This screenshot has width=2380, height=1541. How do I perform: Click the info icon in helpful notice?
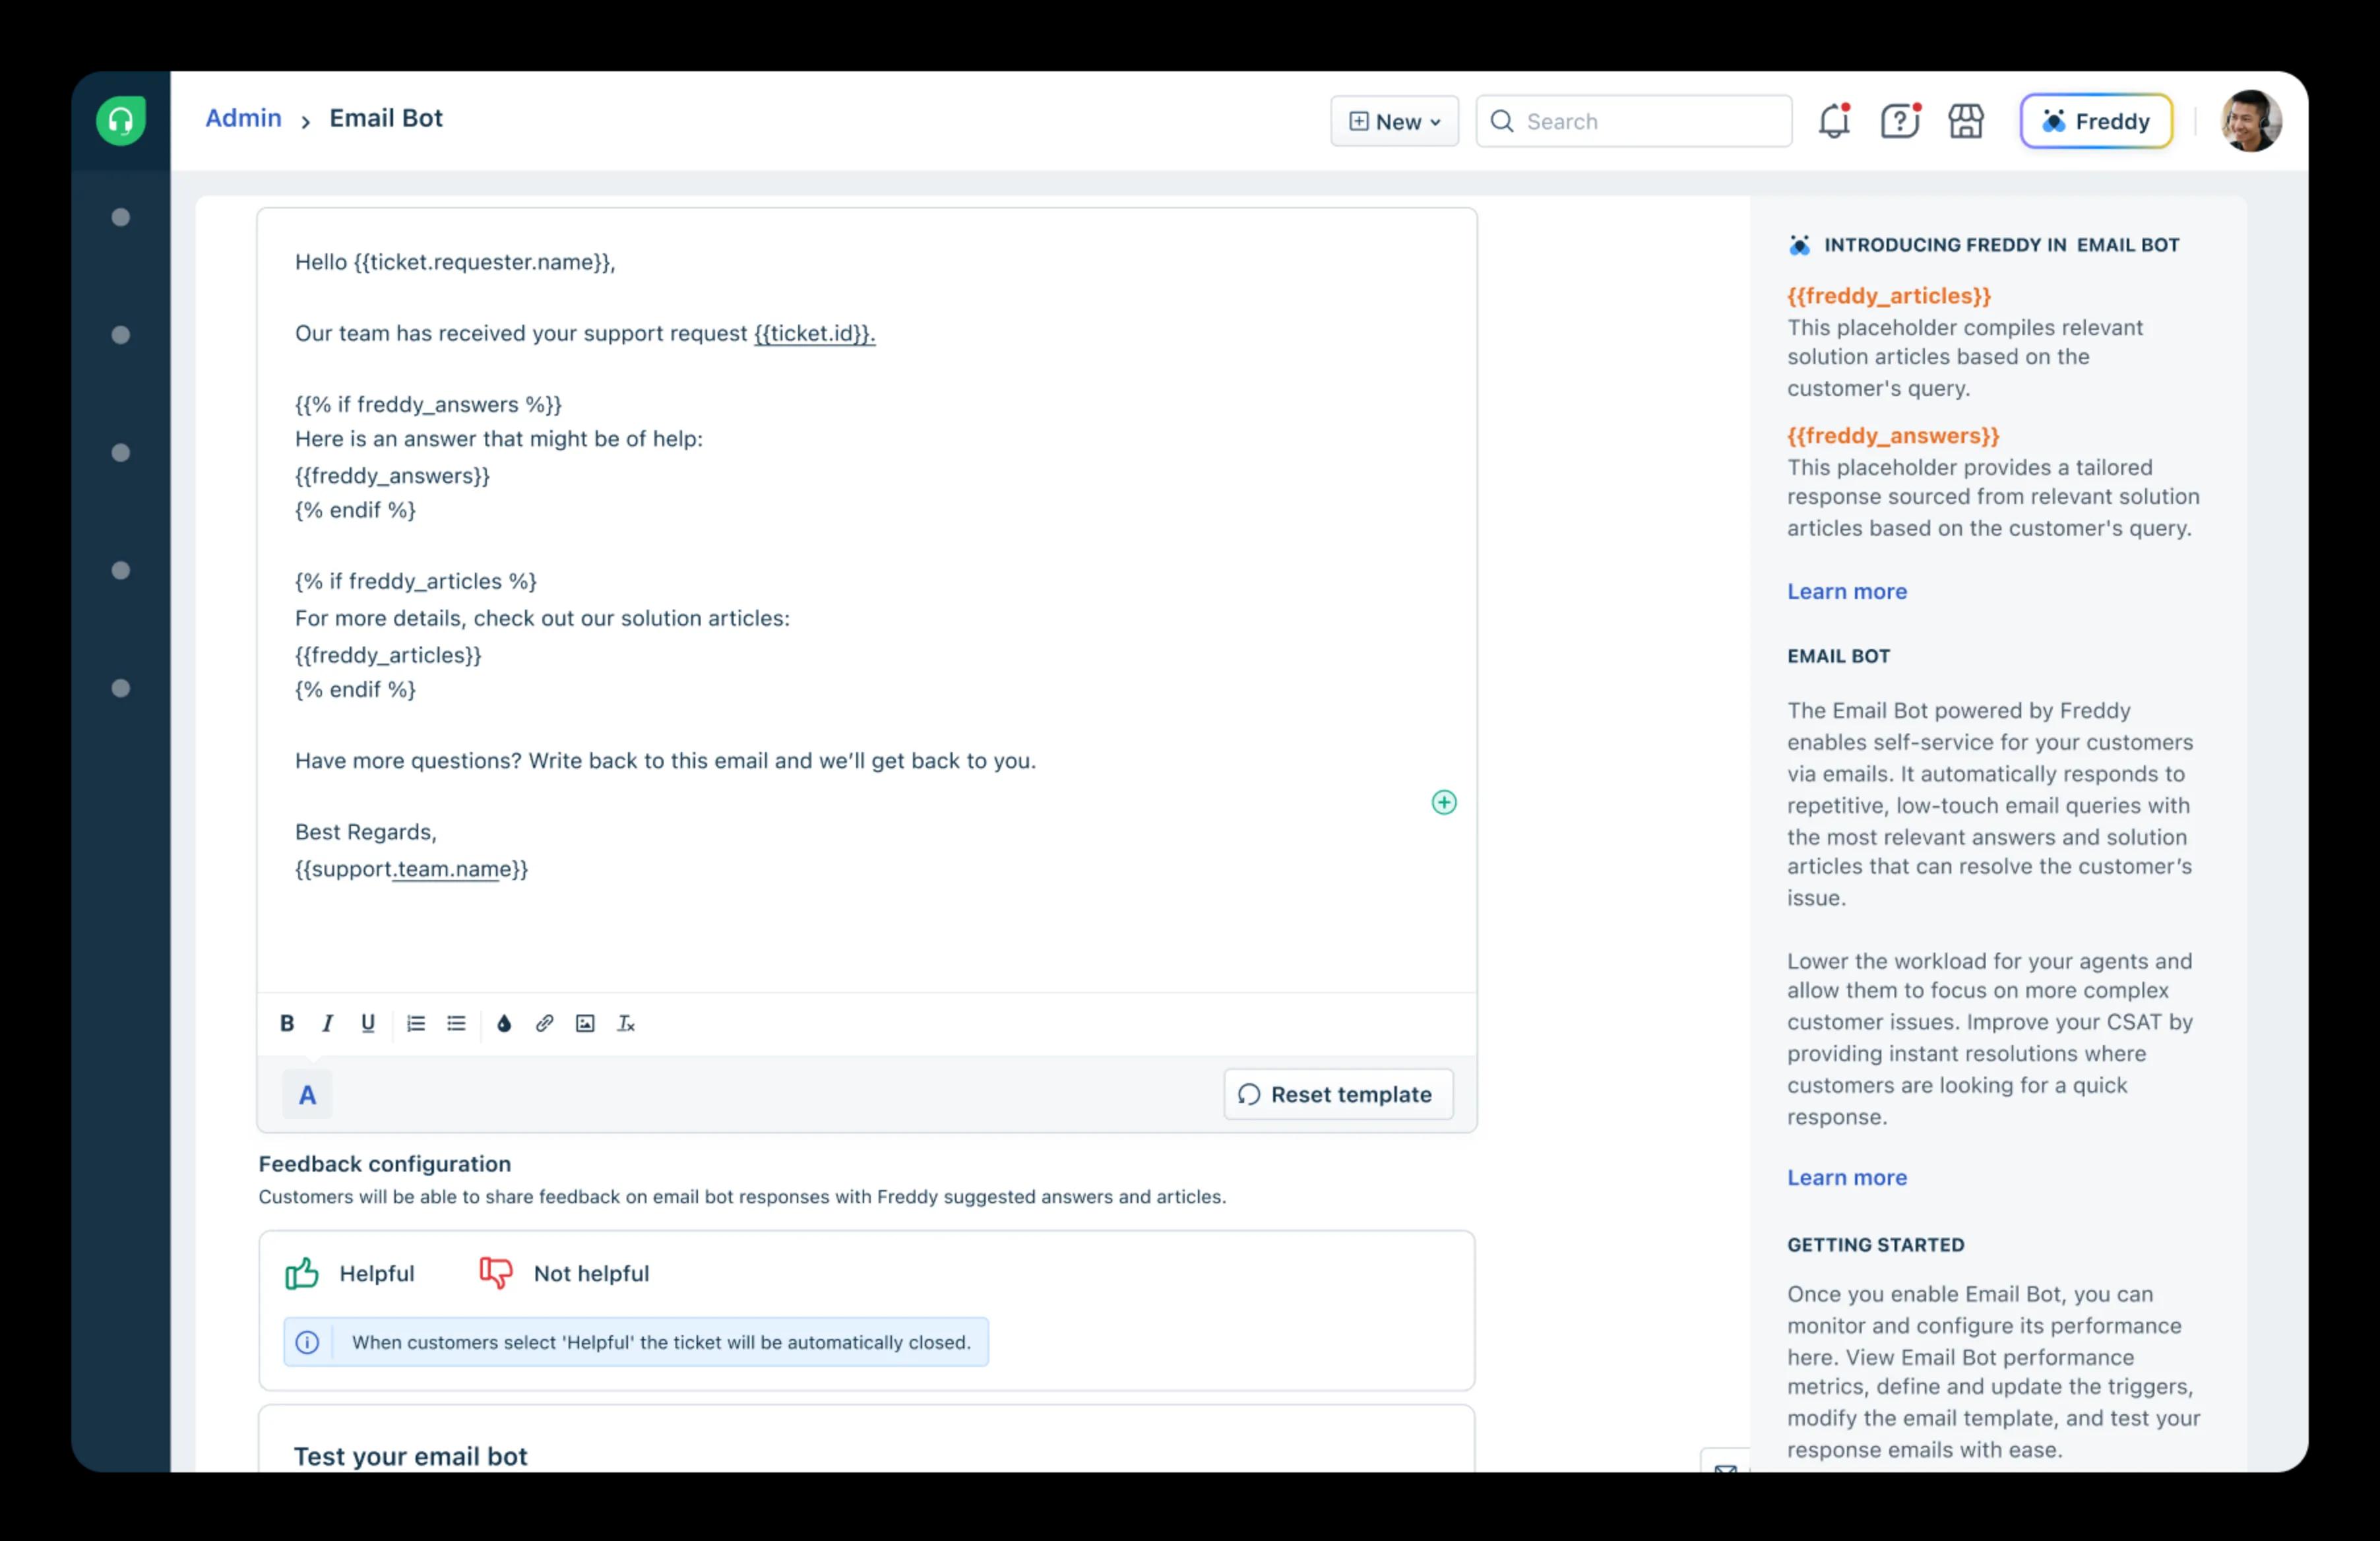tap(307, 1342)
